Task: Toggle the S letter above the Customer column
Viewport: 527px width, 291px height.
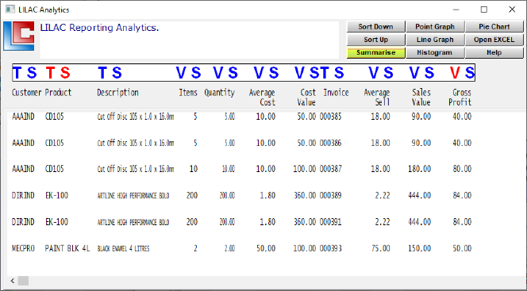Action: click(32, 73)
